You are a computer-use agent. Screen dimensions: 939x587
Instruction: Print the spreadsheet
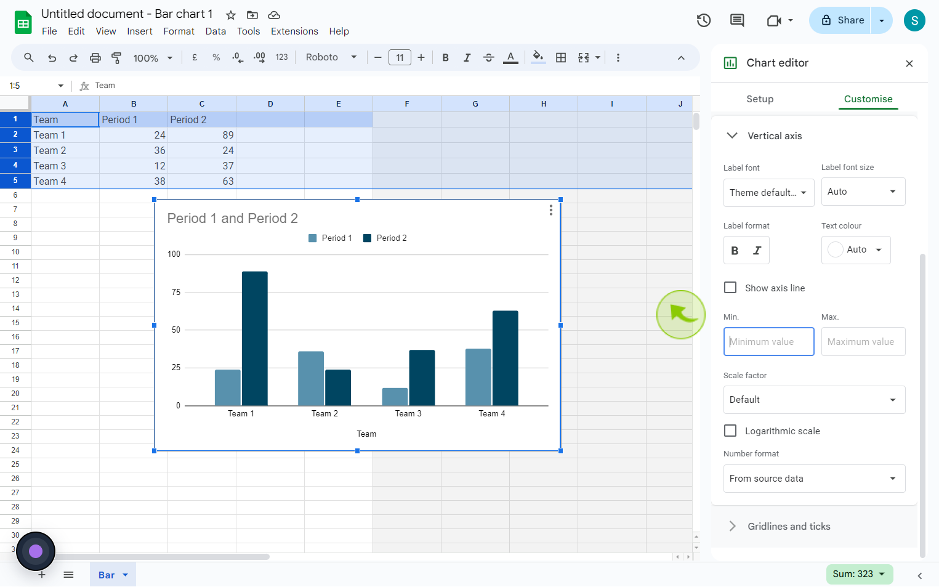(x=95, y=57)
